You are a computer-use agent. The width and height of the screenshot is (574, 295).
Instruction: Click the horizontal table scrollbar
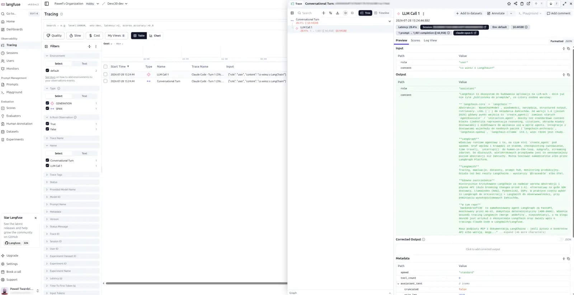point(197,283)
